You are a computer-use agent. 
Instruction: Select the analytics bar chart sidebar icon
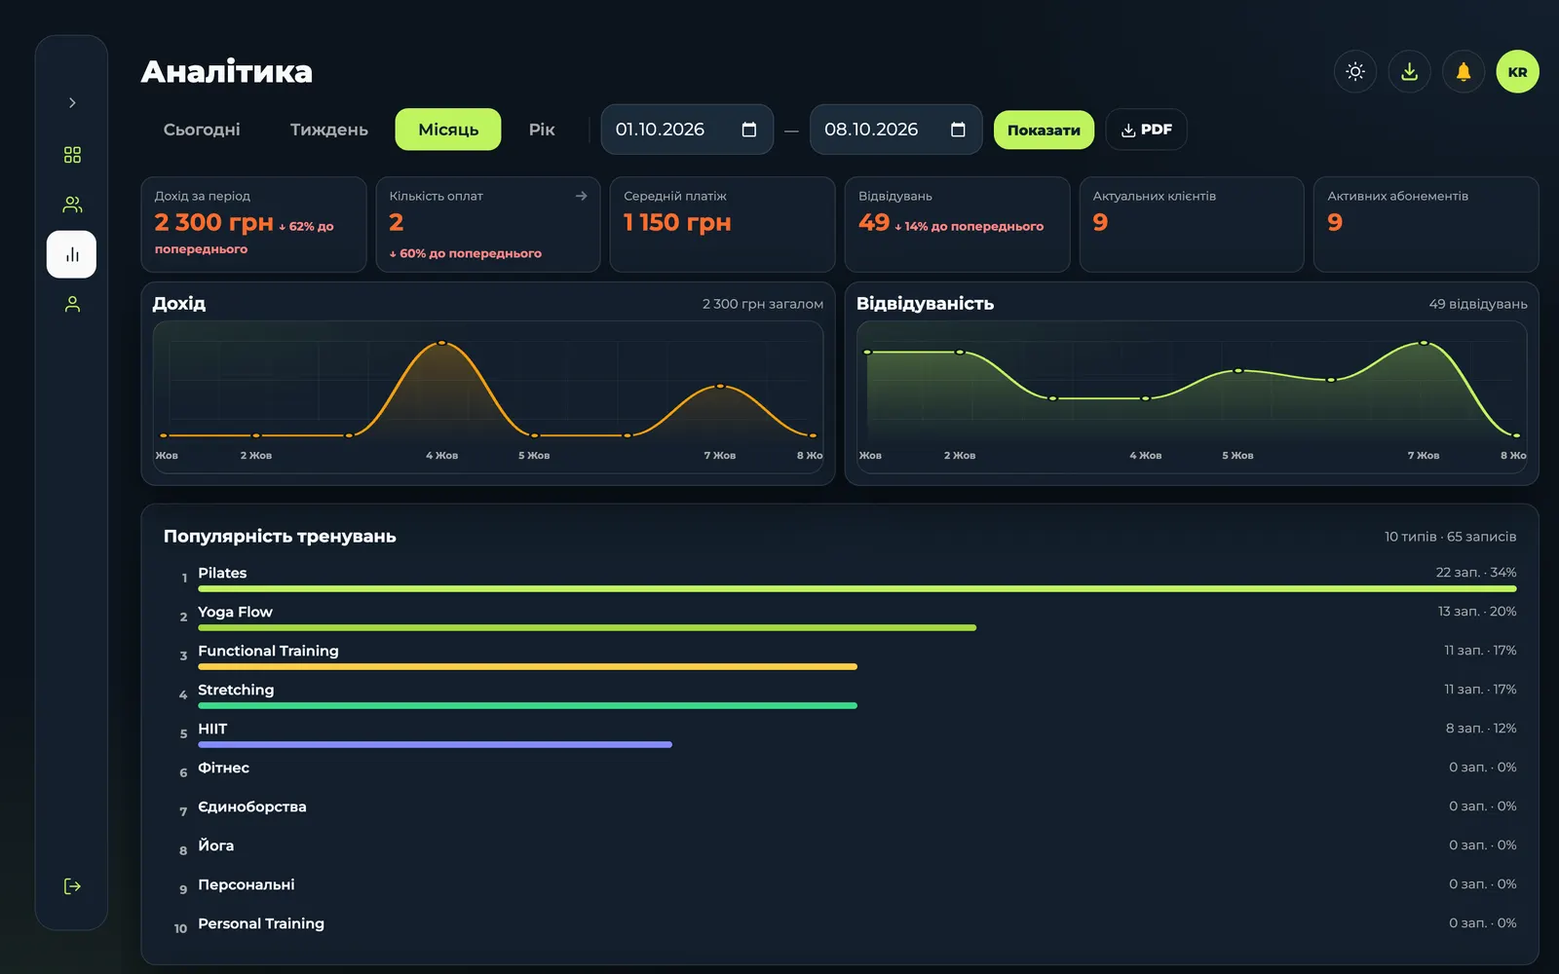pos(71,254)
